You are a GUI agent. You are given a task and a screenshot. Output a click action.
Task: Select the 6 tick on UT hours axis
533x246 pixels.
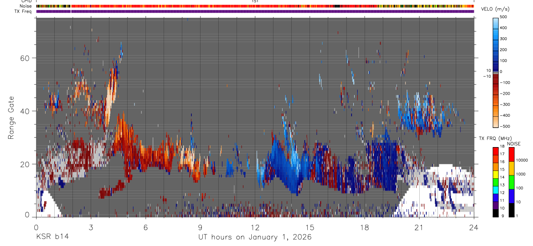[x=145, y=227]
